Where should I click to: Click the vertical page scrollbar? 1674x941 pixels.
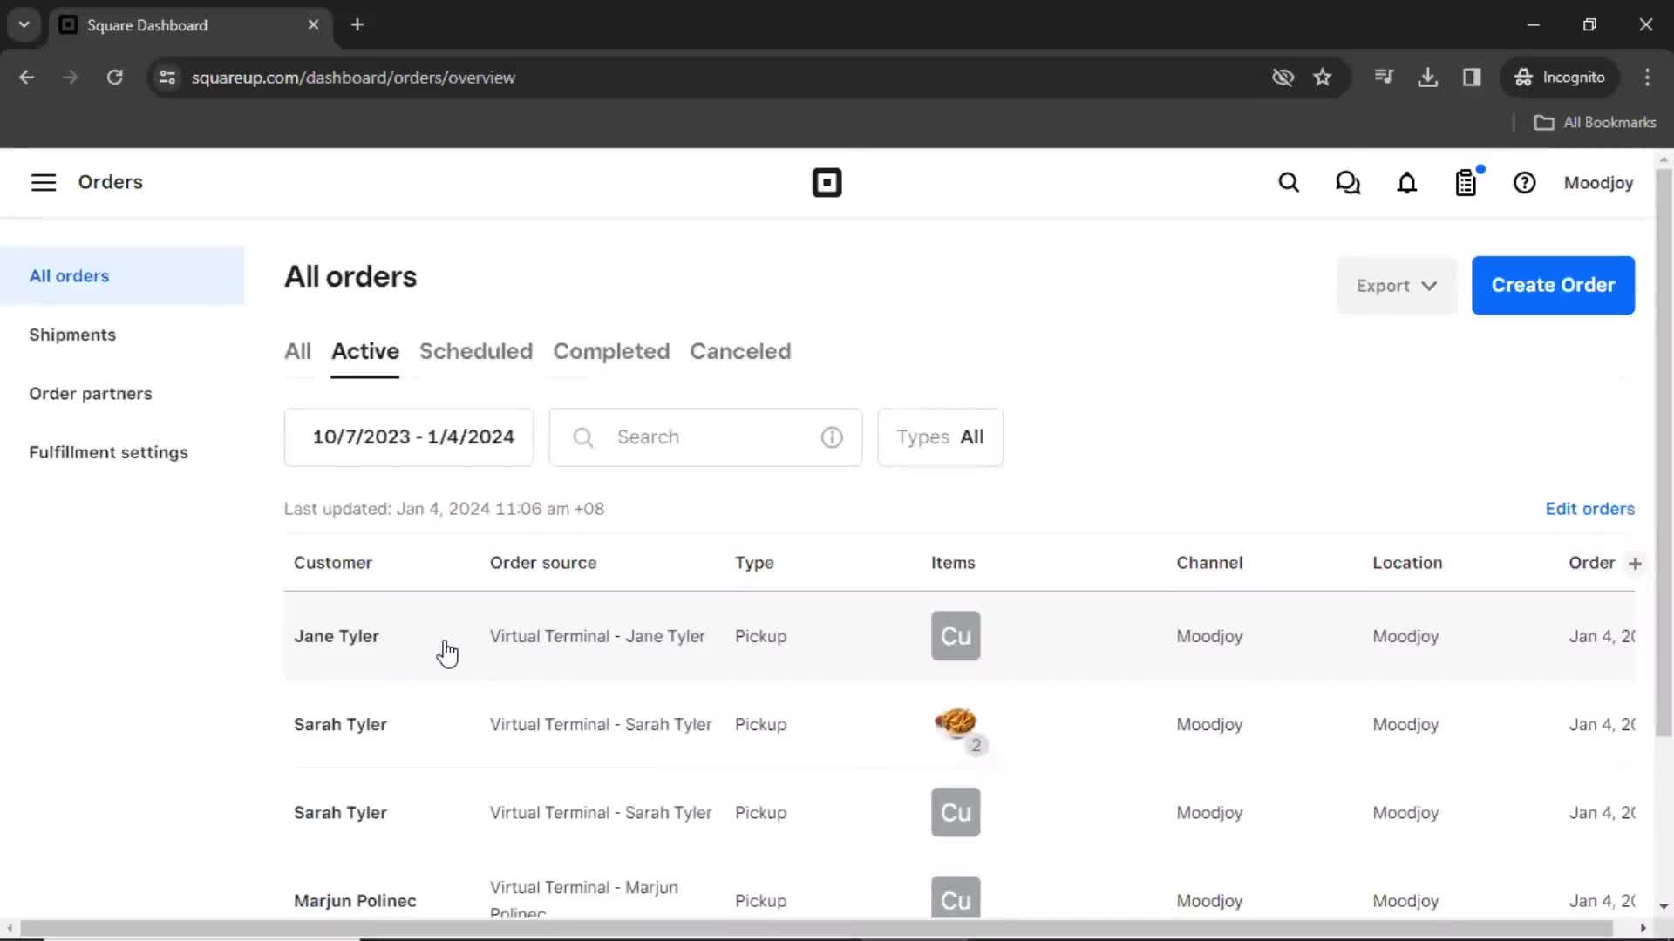coord(1664,453)
